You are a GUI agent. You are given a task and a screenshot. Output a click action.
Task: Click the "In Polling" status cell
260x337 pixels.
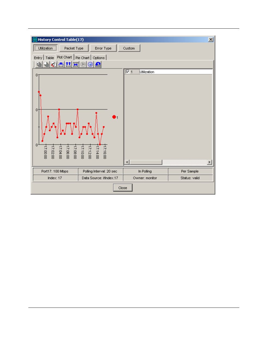coord(145,171)
